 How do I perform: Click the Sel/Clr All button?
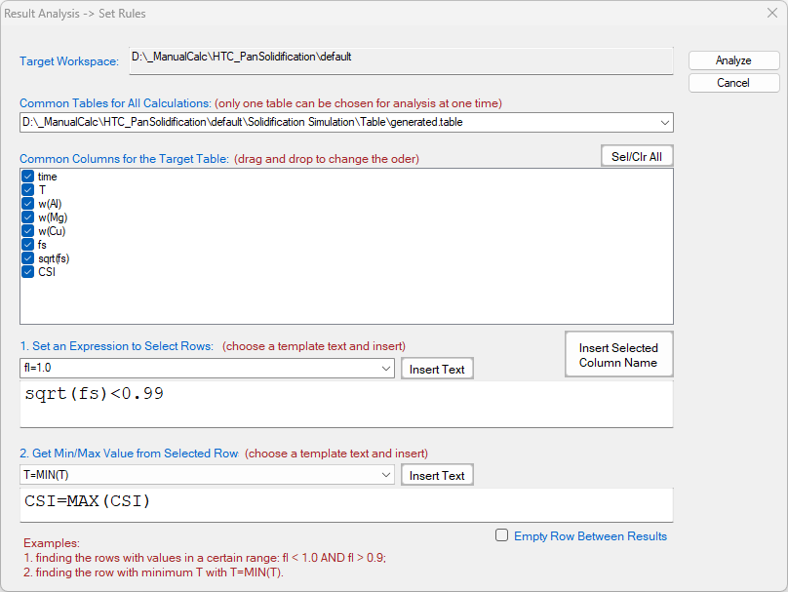pyautogui.click(x=636, y=156)
